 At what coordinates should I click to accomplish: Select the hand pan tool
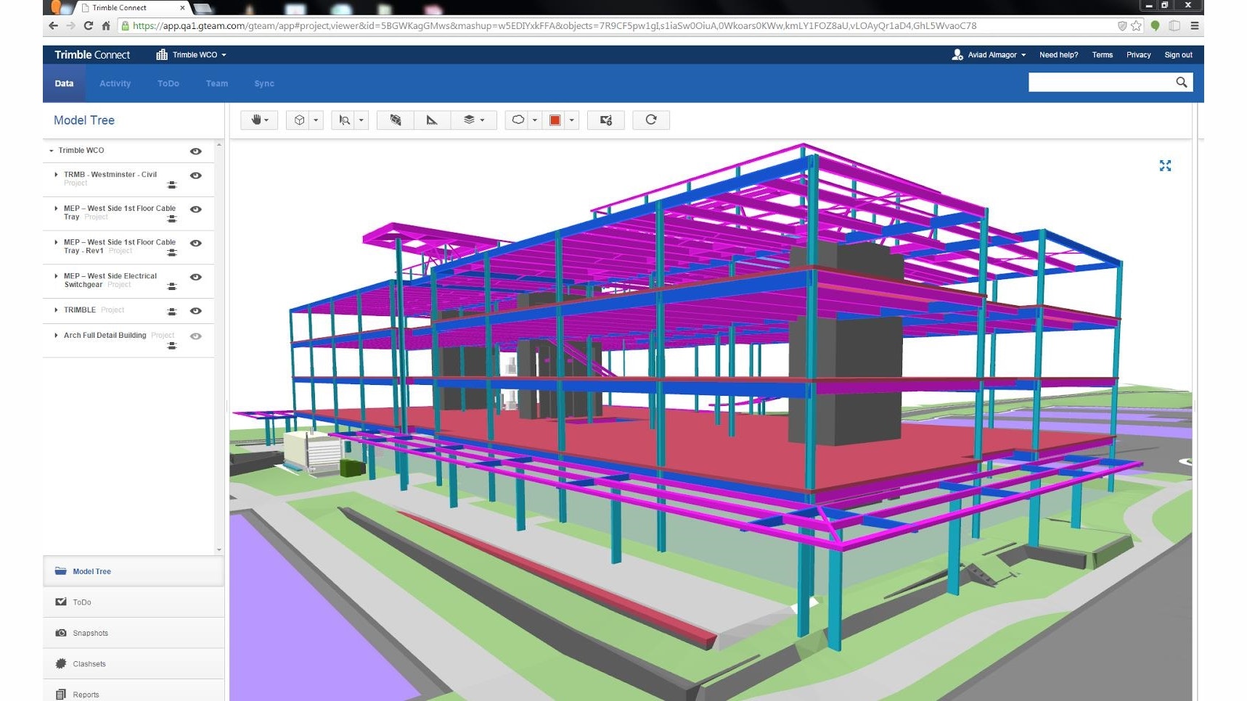(x=256, y=120)
